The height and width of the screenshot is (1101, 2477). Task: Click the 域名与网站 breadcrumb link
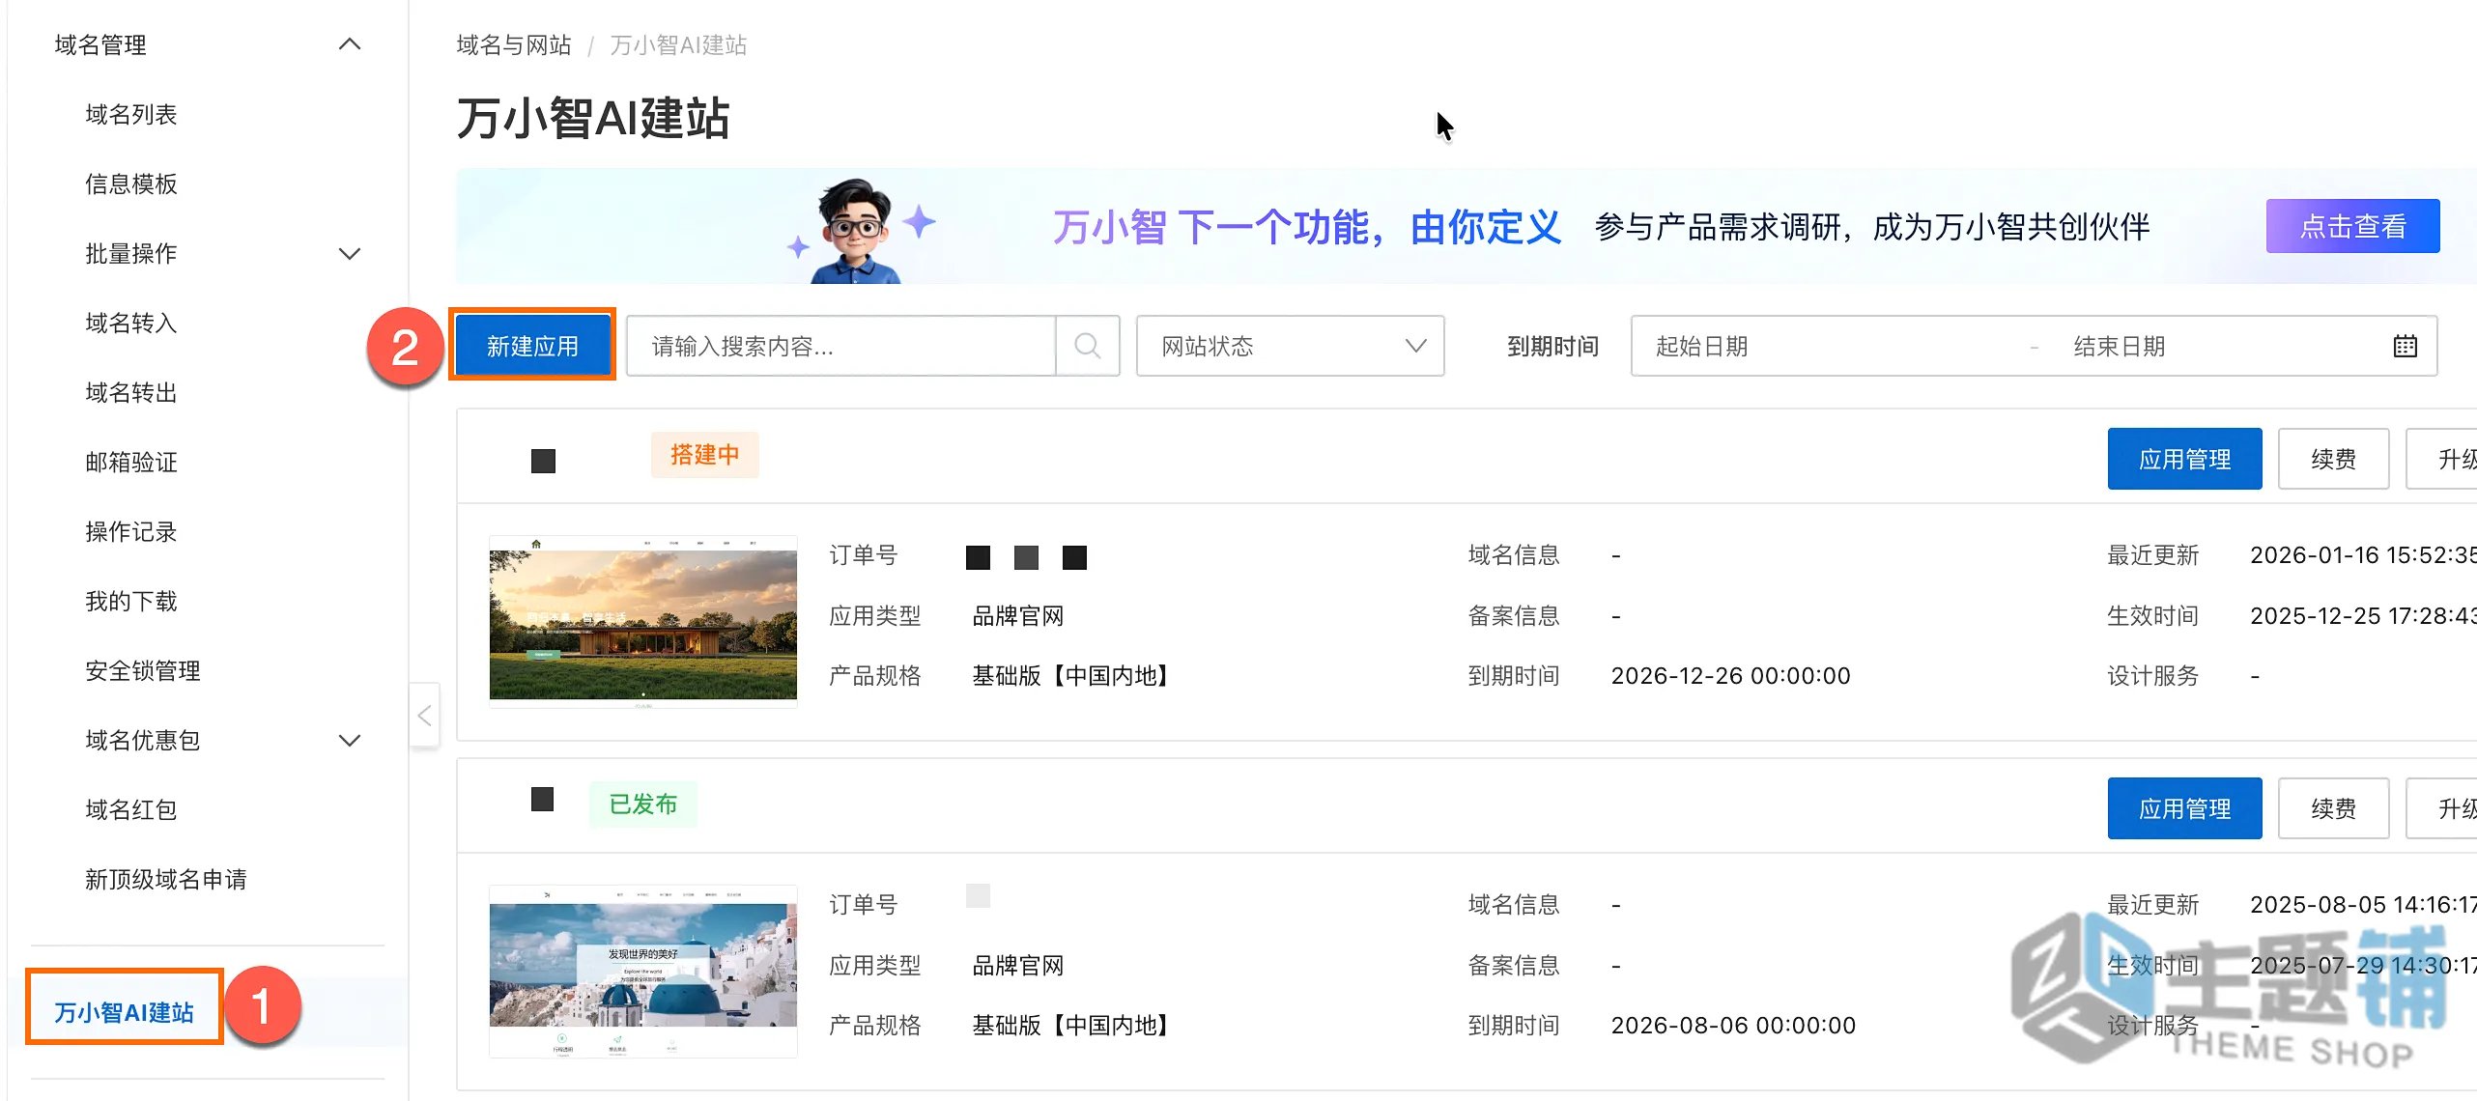click(514, 44)
